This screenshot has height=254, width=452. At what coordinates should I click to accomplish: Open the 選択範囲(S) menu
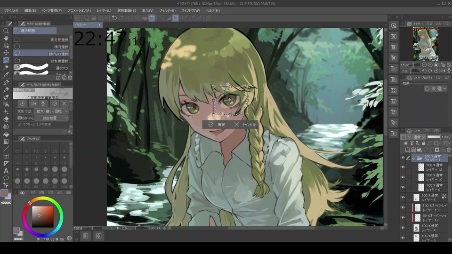coord(127,10)
